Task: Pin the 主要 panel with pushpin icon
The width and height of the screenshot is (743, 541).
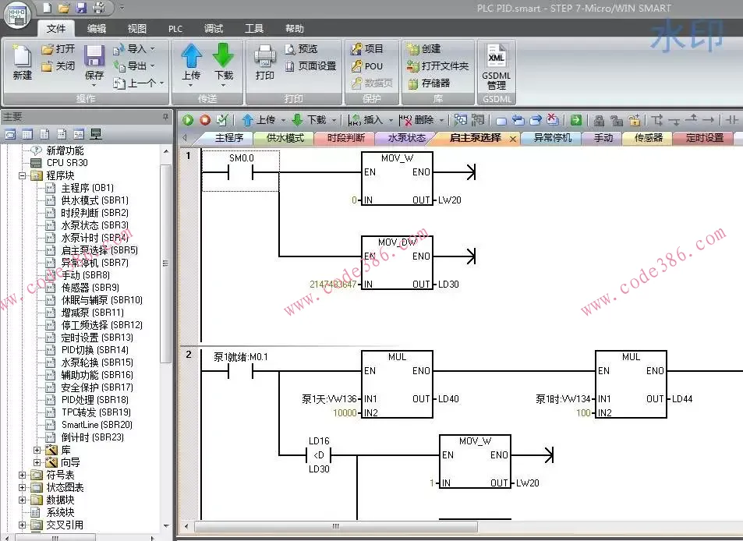Action: click(x=165, y=117)
